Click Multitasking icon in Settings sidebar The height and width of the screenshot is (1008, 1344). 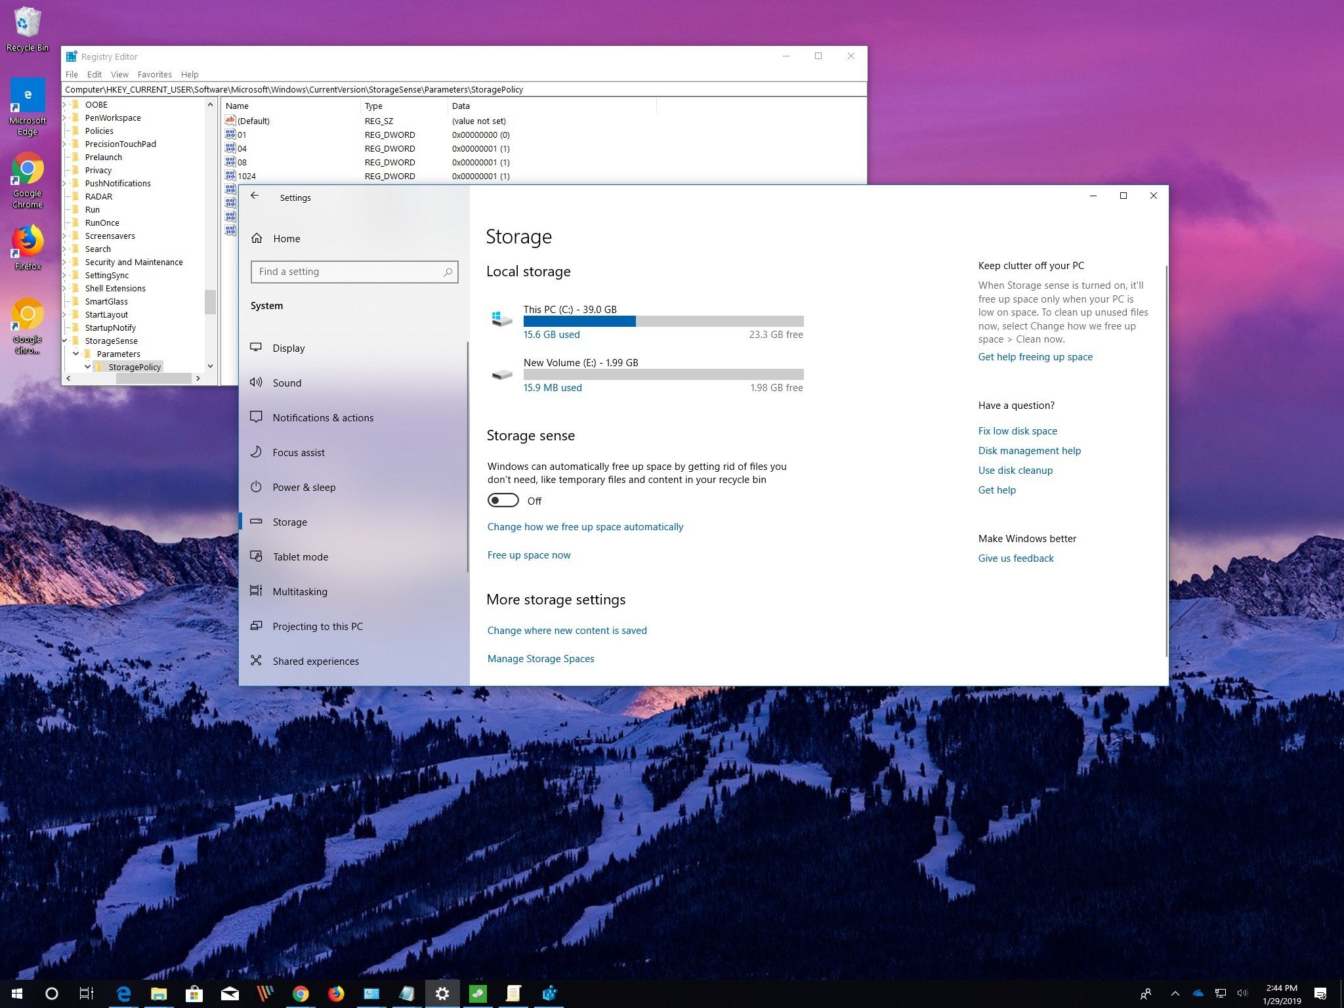coord(258,591)
